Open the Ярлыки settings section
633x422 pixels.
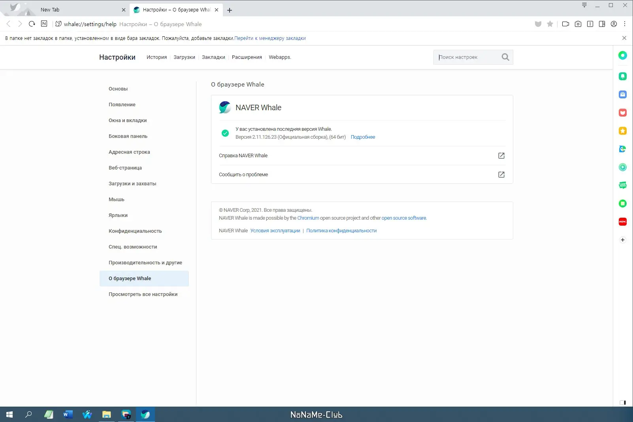coord(144,215)
